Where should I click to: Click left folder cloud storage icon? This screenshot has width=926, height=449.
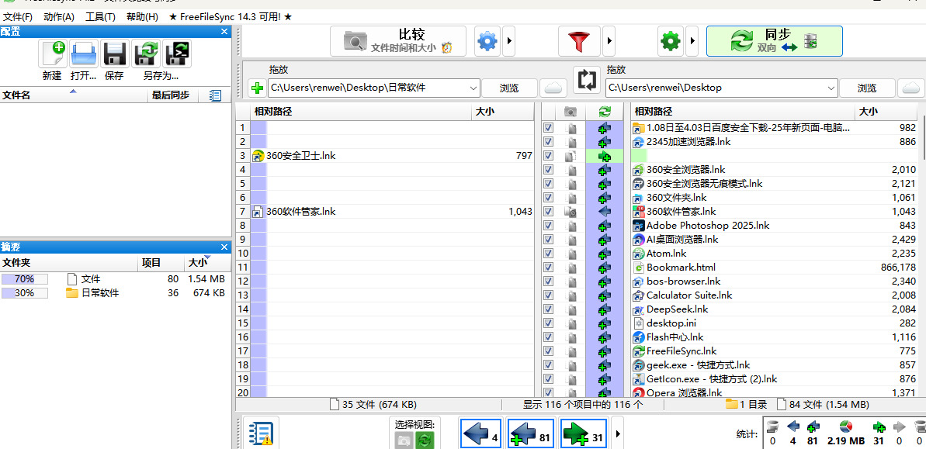point(553,88)
